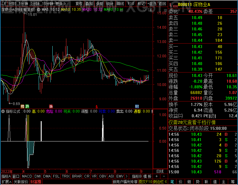Click the 000011 深物业A stock title
The width and height of the screenshot is (238, 185).
194,4
